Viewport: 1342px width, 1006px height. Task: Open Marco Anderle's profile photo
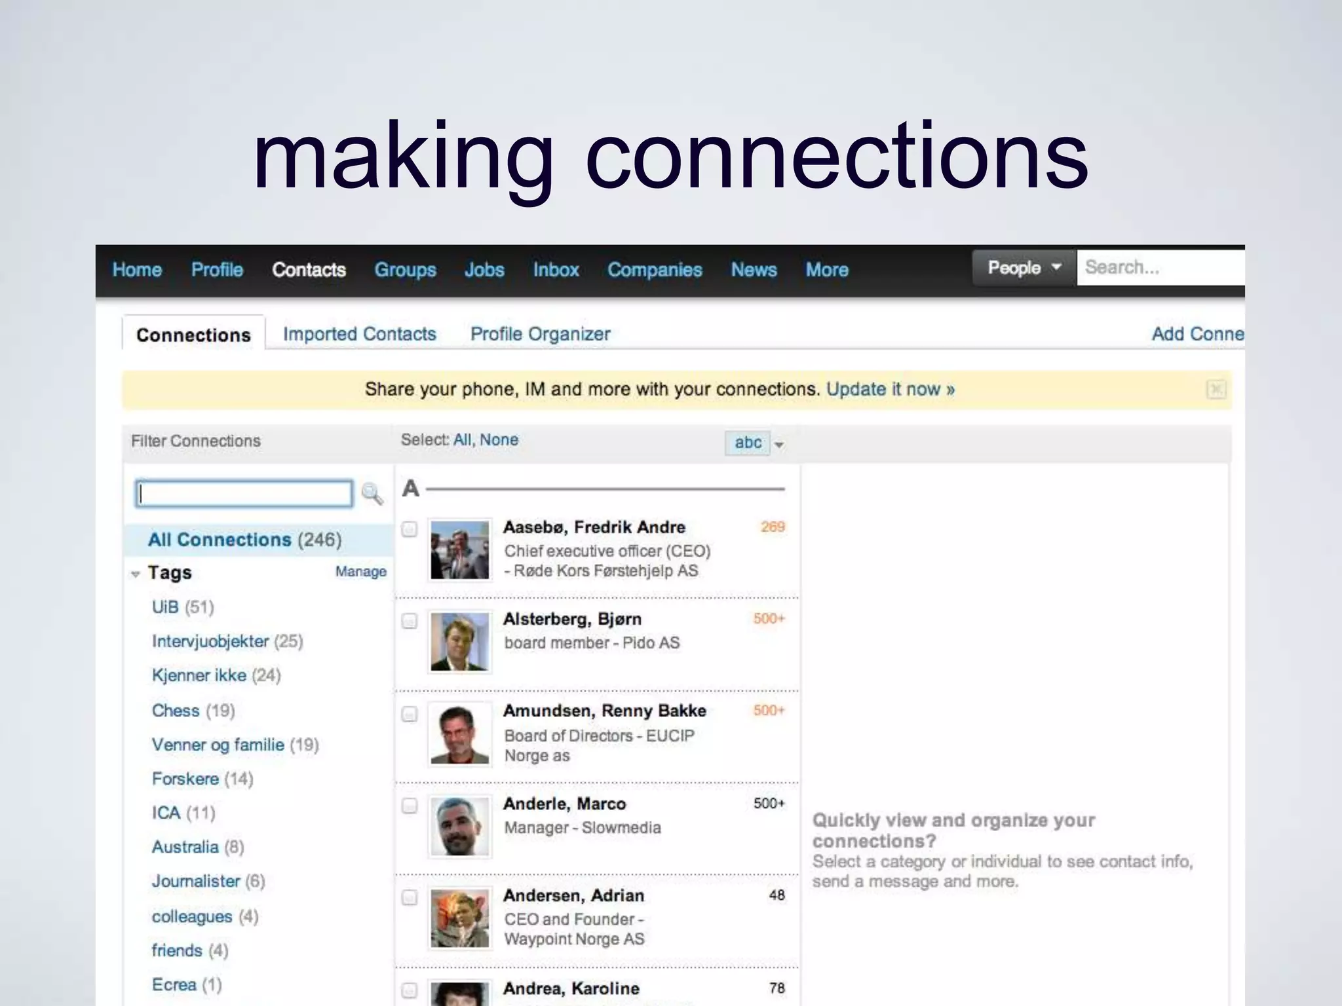(459, 827)
